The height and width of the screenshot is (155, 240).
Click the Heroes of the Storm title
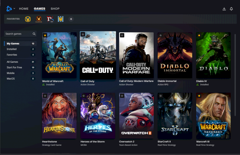[93, 142]
